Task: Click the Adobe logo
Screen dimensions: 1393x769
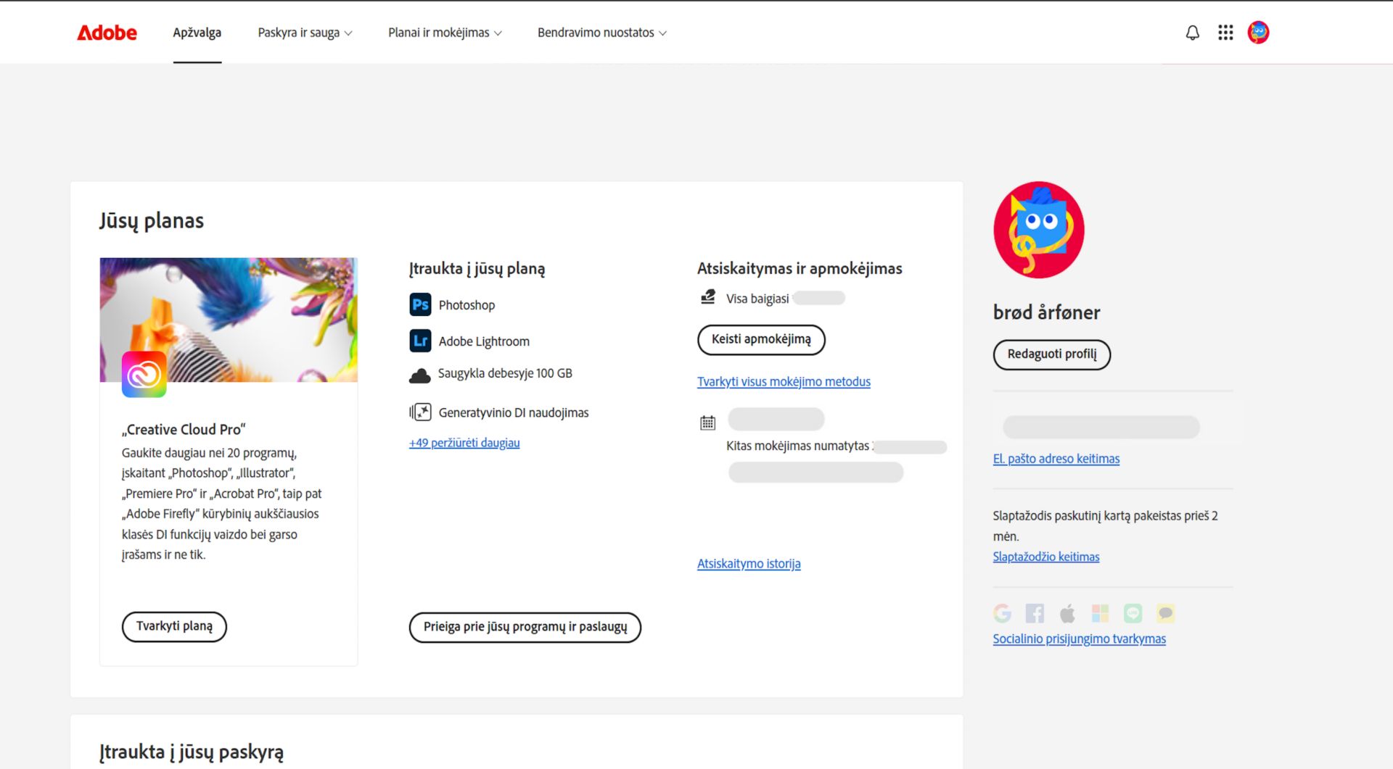Action: tap(107, 32)
